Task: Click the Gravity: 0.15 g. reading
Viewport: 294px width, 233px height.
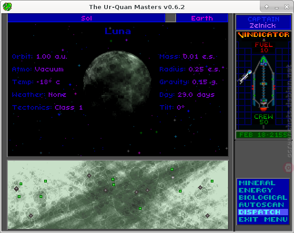Action: (188, 82)
